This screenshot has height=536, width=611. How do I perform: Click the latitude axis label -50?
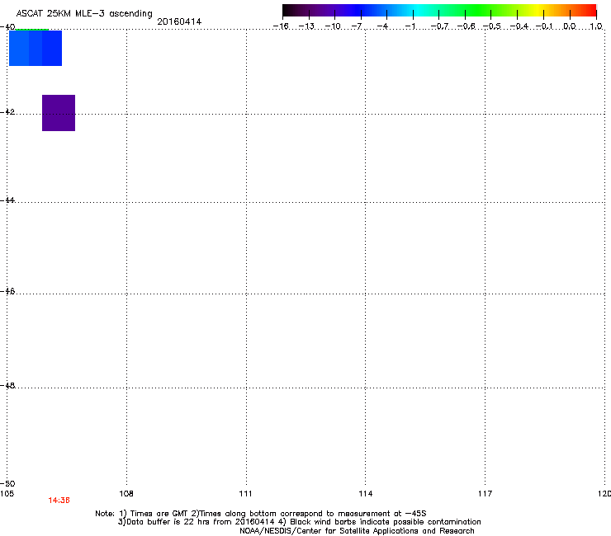click(x=7, y=484)
